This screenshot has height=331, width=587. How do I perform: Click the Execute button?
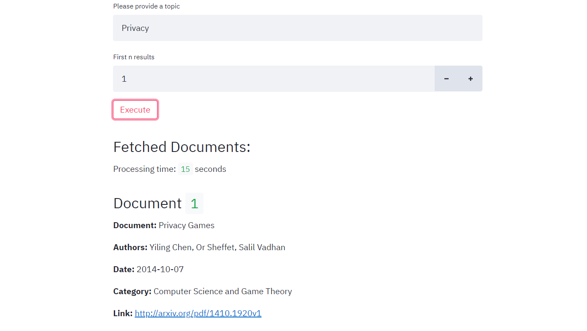pos(135,110)
